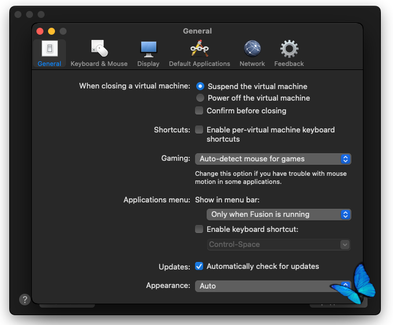Click the Updates label
393x325 pixels.
coord(174,267)
